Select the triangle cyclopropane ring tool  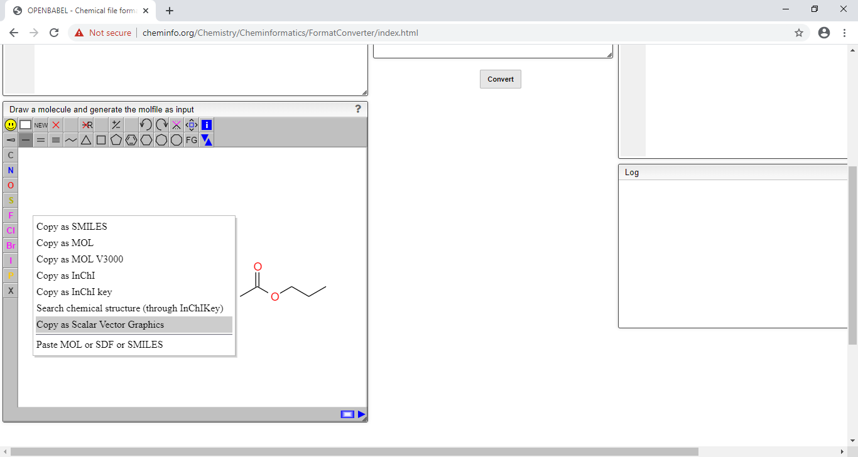point(86,140)
